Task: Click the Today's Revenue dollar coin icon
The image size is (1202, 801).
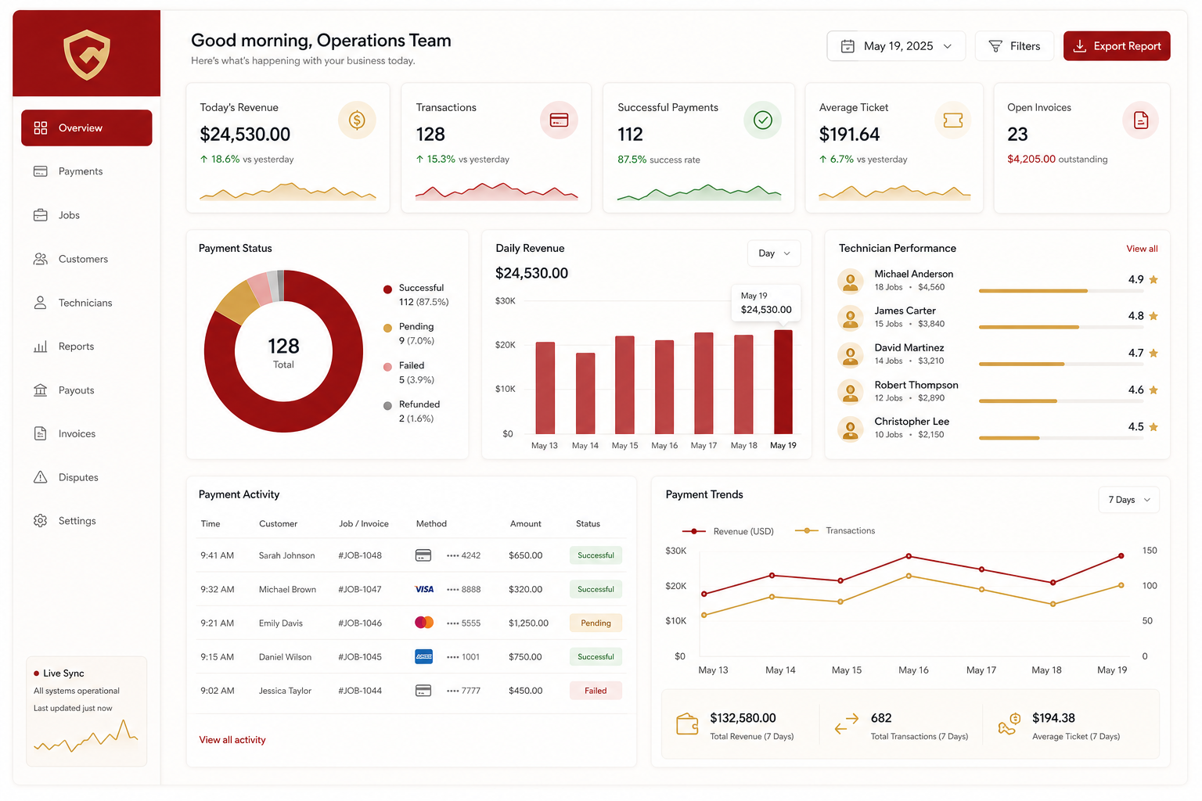Action: 357,120
